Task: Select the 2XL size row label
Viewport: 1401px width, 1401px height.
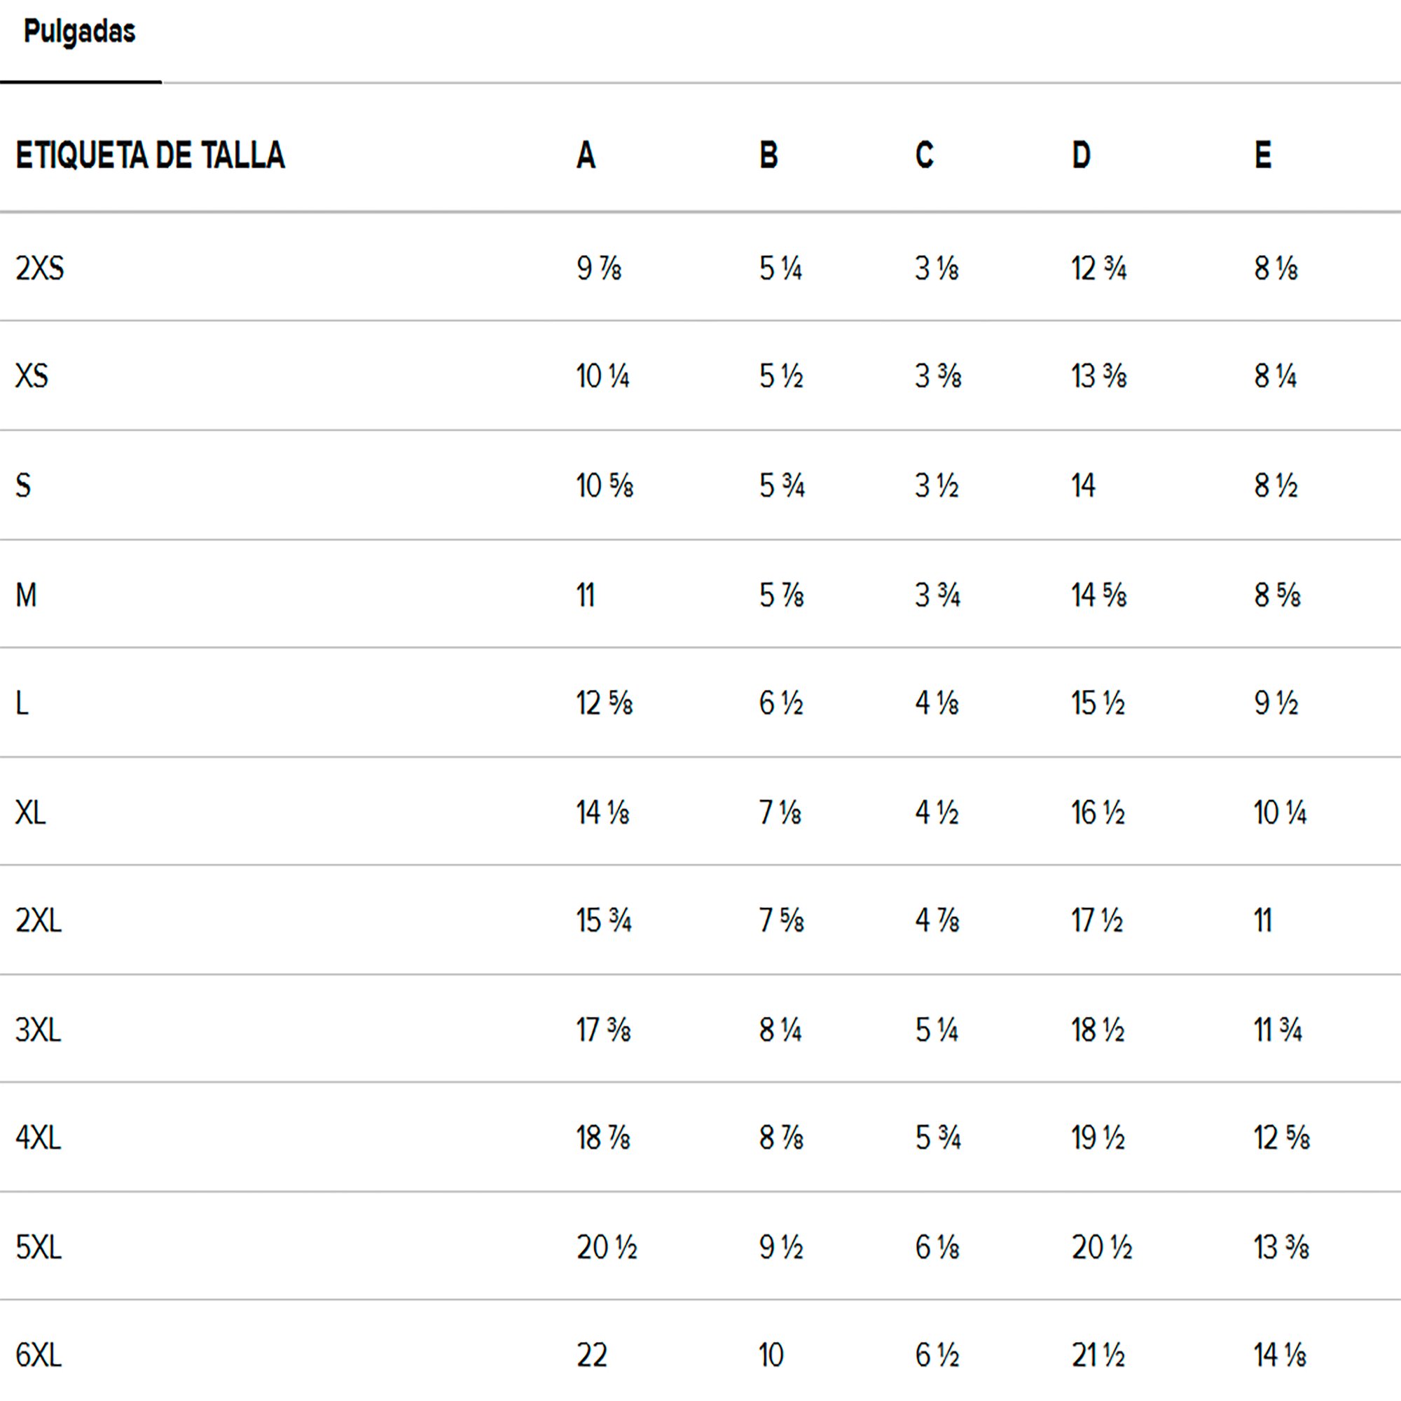Action: click(39, 921)
